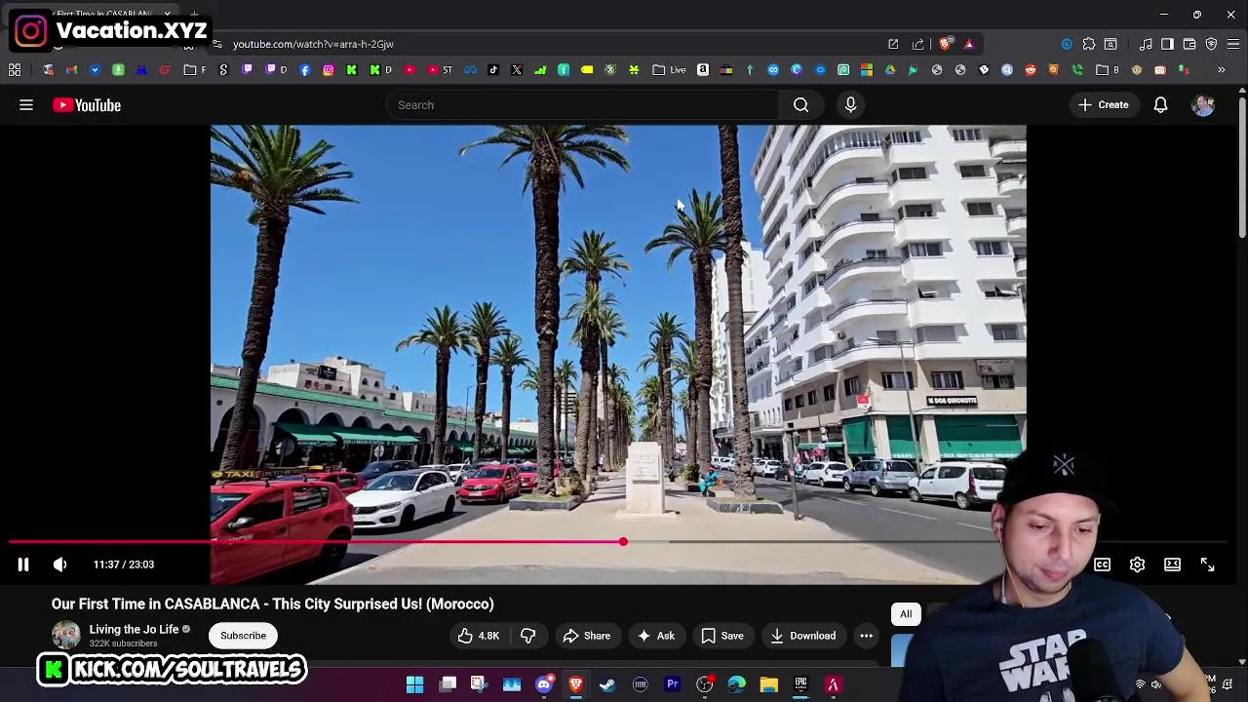Open the browser extensions puzzle icon

[1088, 44]
